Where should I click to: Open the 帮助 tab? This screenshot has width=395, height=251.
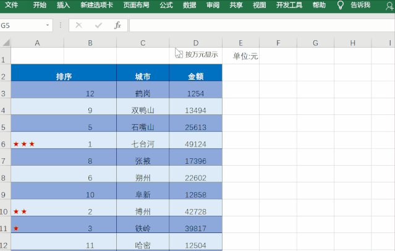coord(319,5)
